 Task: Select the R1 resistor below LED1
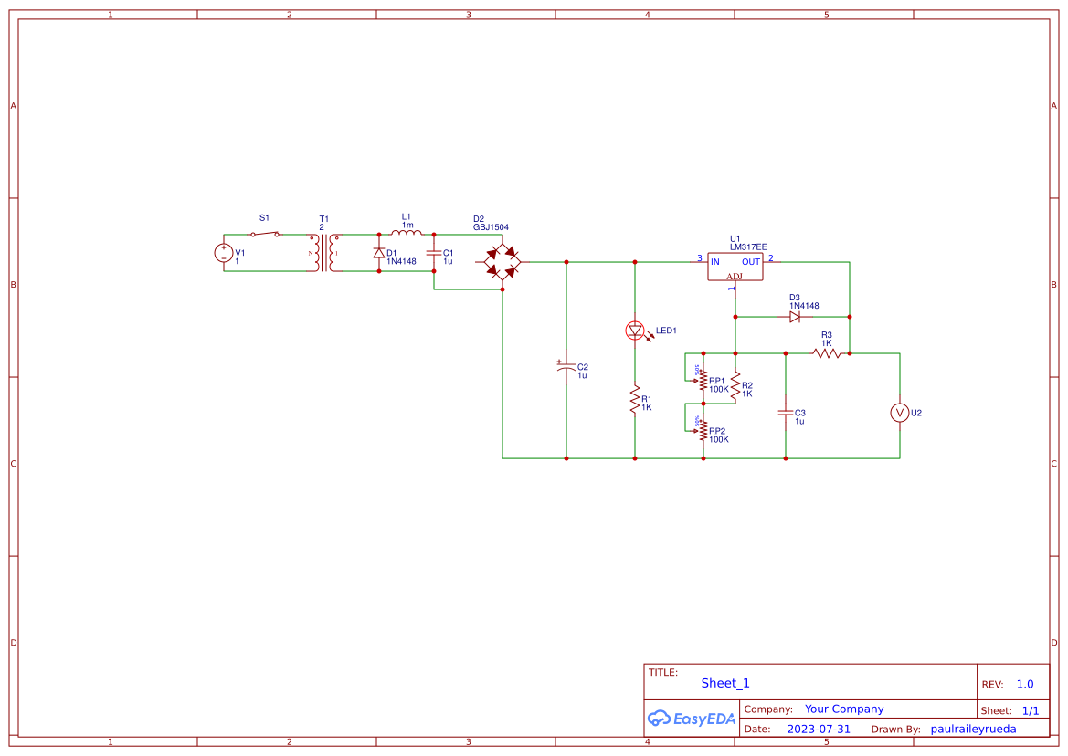pyautogui.click(x=635, y=400)
